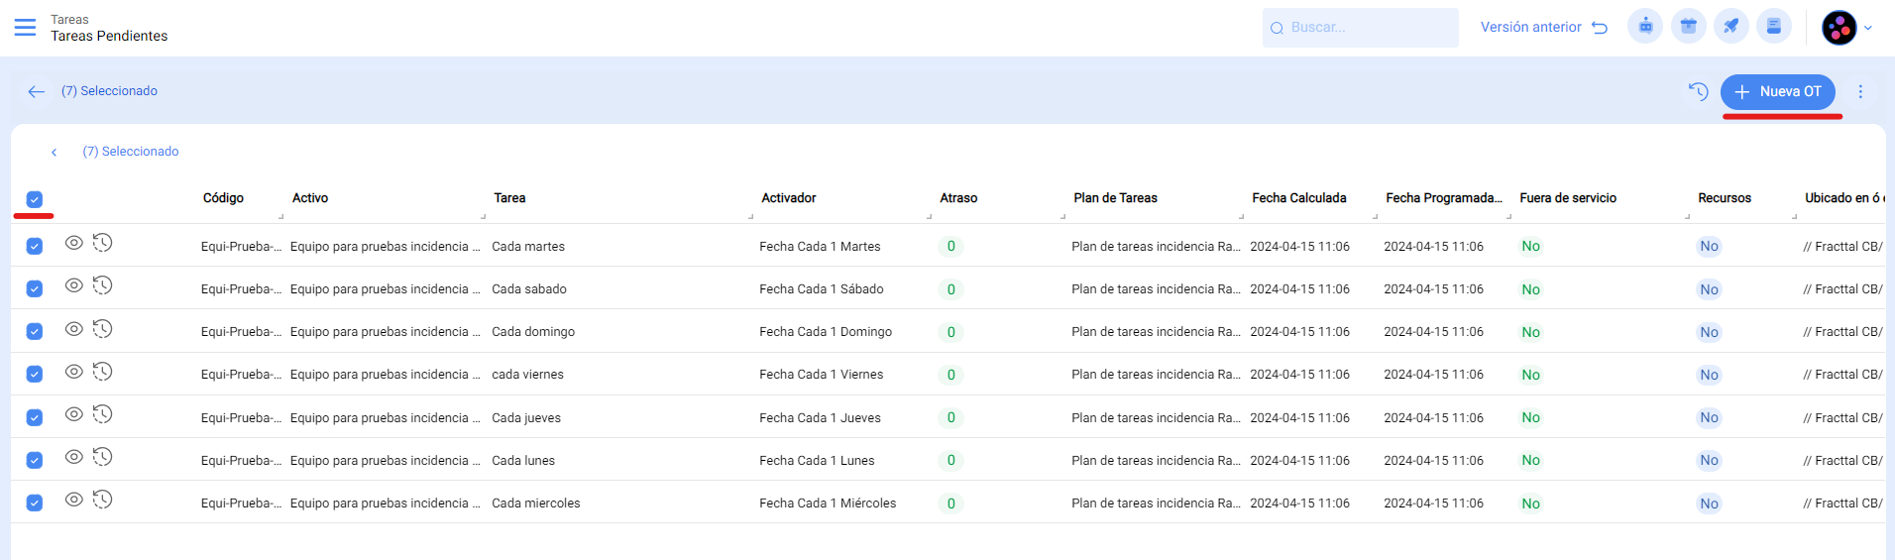Click the rocket icon in header
Screen dimensions: 1895x560
[x=1730, y=27]
